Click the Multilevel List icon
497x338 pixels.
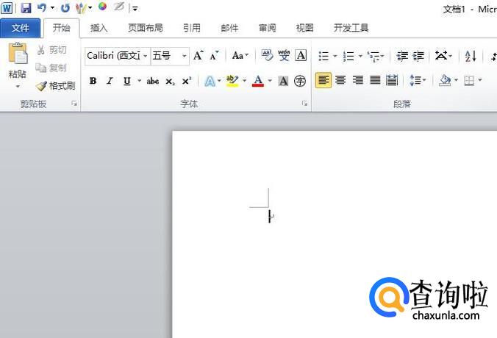(374, 56)
